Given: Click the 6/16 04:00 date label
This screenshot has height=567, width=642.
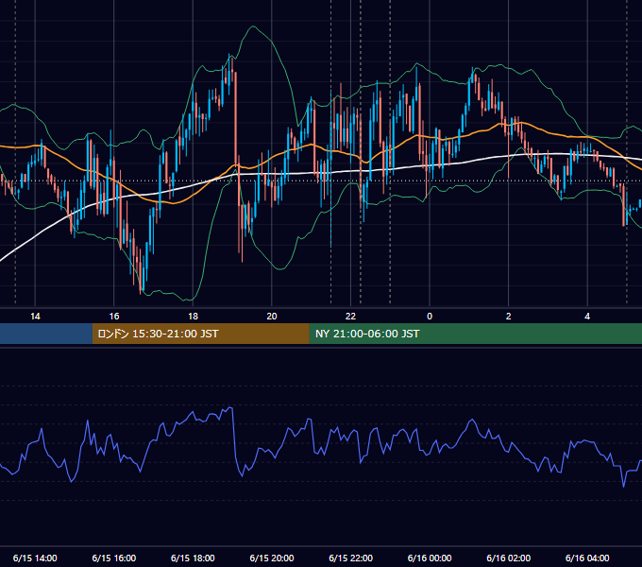Looking at the screenshot, I should click(587, 558).
